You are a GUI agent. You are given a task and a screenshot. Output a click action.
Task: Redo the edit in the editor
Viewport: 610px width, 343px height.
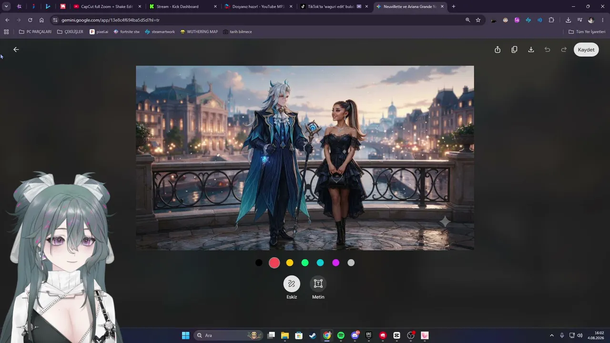pyautogui.click(x=564, y=50)
